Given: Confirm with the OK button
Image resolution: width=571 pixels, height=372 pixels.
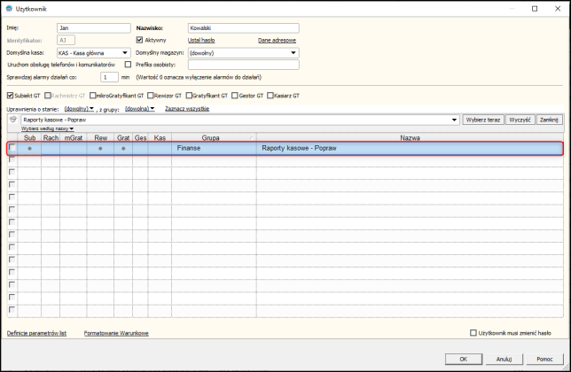Looking at the screenshot, I should pos(463,359).
